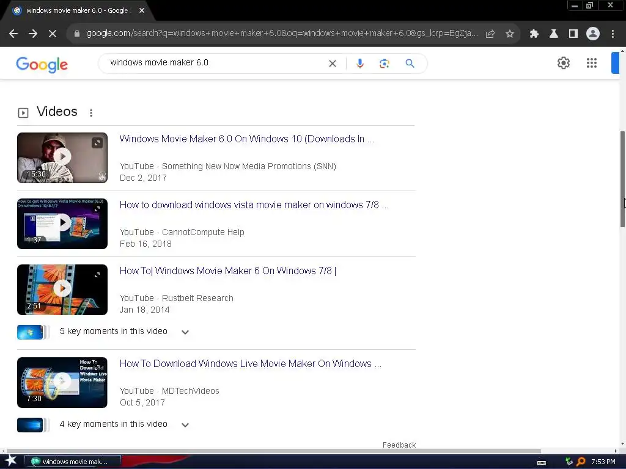The image size is (626, 469).
Task: Click the Videos section heading
Action: click(57, 112)
